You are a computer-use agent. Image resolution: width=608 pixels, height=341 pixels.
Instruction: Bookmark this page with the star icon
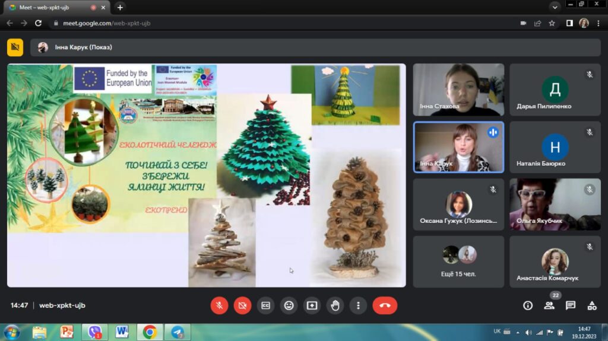(552, 23)
